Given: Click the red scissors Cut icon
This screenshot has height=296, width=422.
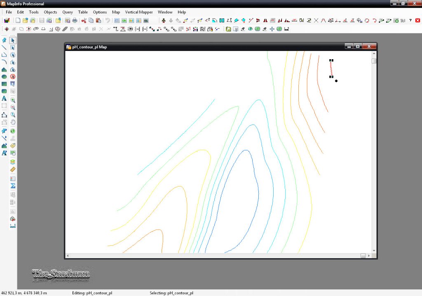Looking at the screenshot, I should point(84,20).
